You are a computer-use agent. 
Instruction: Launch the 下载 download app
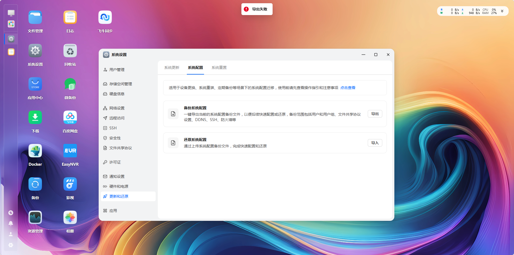tap(35, 118)
